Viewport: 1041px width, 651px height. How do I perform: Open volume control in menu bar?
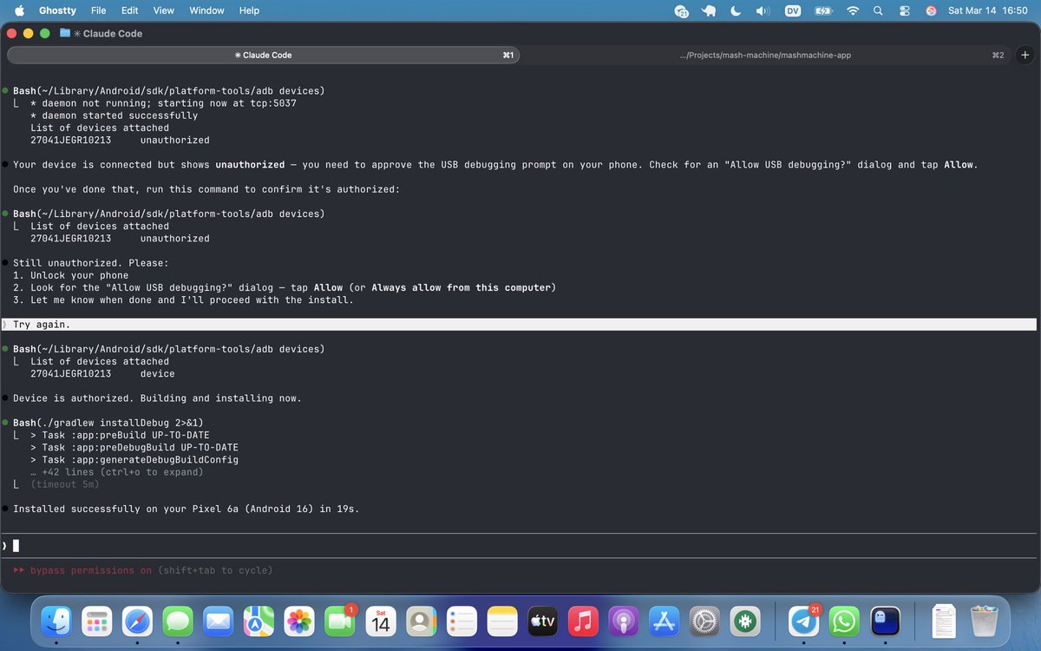click(763, 10)
